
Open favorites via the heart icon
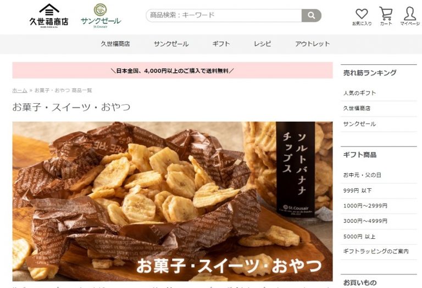point(362,16)
